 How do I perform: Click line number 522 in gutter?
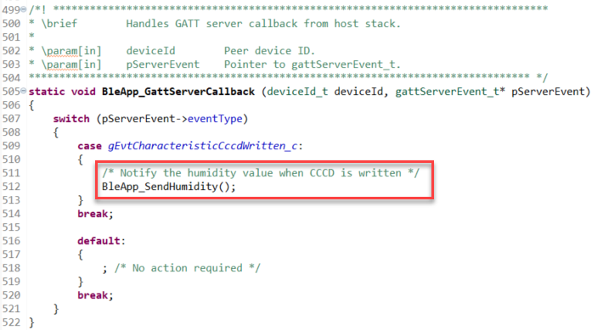point(11,322)
